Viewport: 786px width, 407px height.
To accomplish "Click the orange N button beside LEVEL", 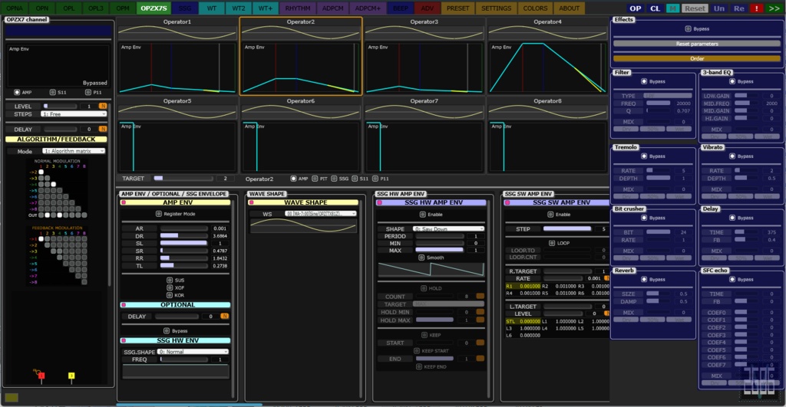I will click(x=103, y=106).
